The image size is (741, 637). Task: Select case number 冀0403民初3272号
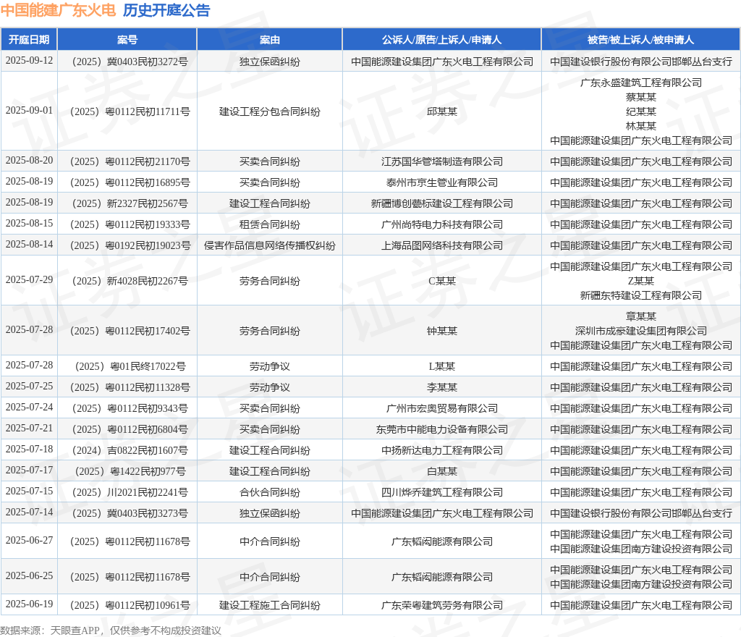click(130, 62)
